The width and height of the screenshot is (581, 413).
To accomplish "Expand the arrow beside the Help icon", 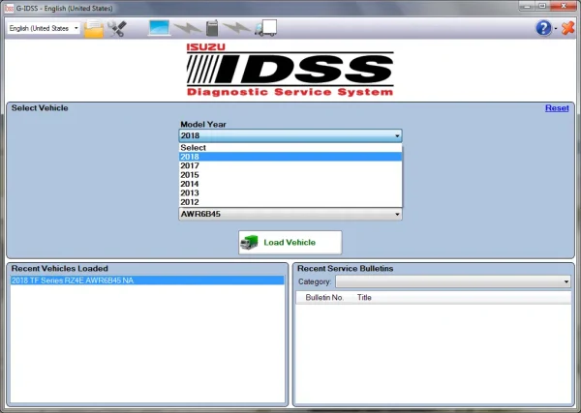I will coord(556,28).
